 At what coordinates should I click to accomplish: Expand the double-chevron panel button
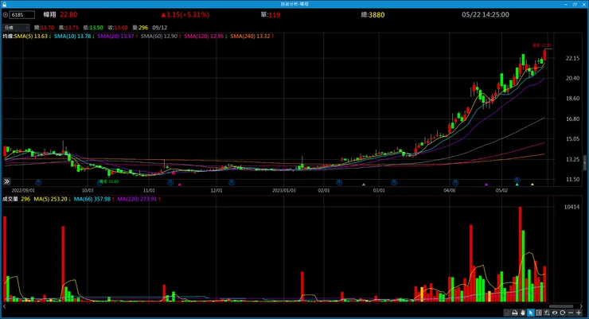point(6,181)
